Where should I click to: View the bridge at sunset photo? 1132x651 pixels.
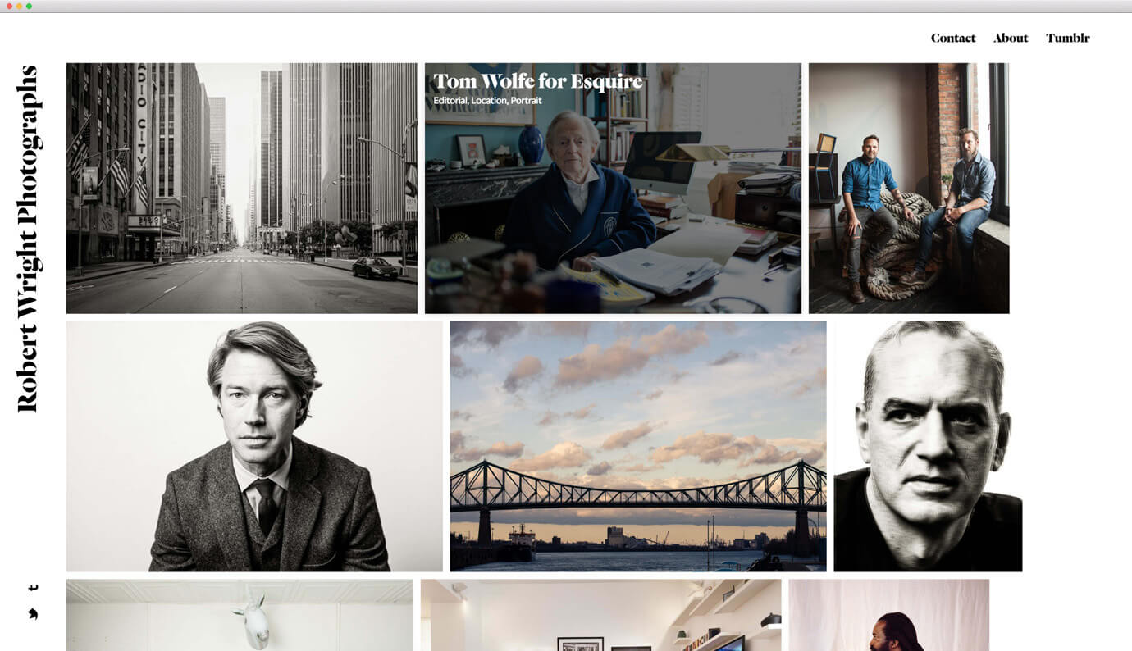pyautogui.click(x=638, y=446)
